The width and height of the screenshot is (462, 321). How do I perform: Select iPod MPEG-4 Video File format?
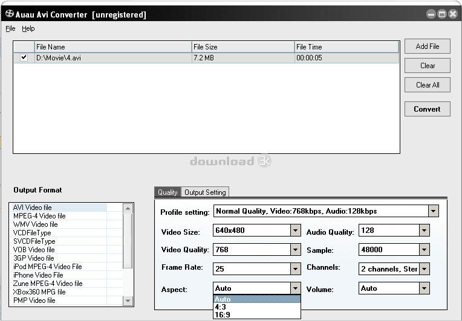point(58,267)
